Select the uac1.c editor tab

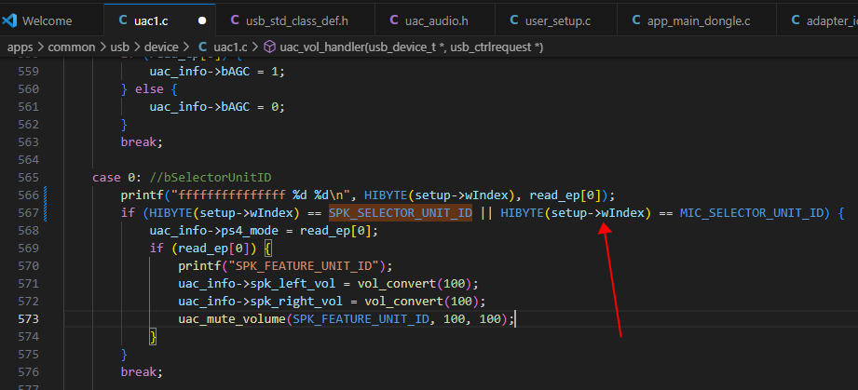pos(160,20)
